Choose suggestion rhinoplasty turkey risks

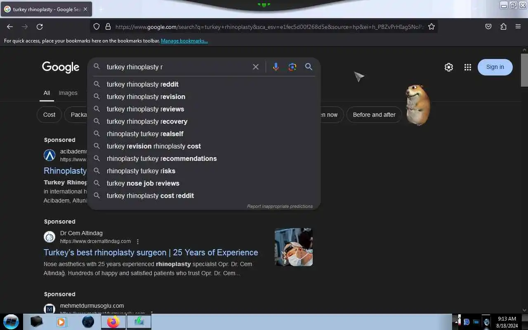click(x=204, y=171)
